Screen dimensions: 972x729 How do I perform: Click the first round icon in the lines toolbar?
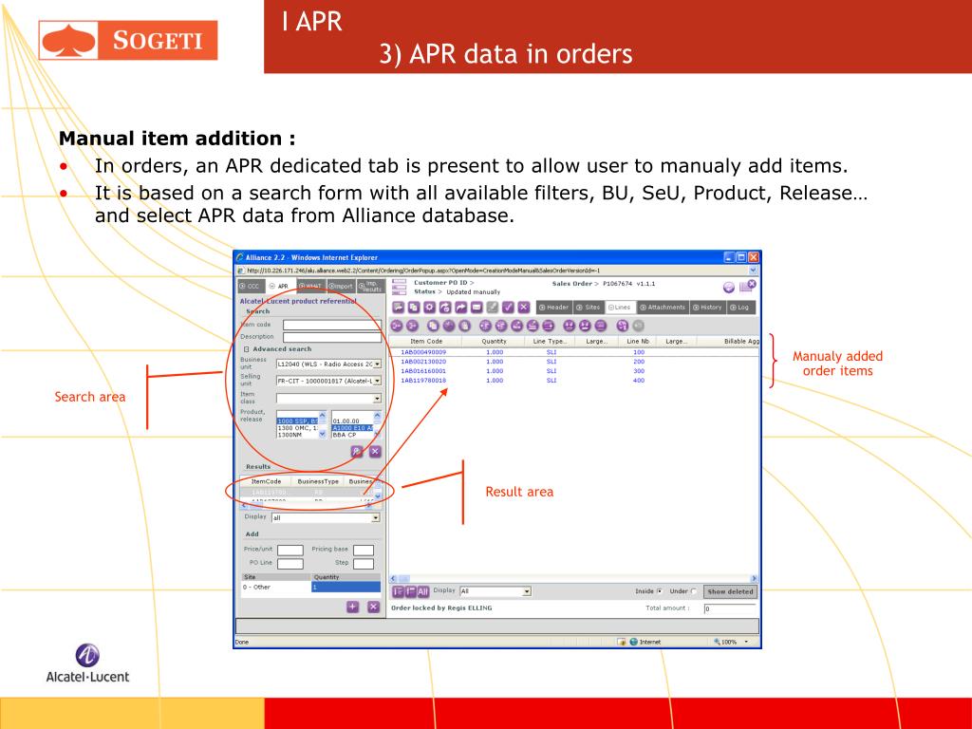click(x=397, y=326)
